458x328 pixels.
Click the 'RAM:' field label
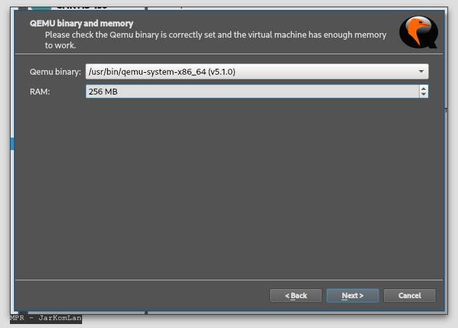(x=40, y=92)
